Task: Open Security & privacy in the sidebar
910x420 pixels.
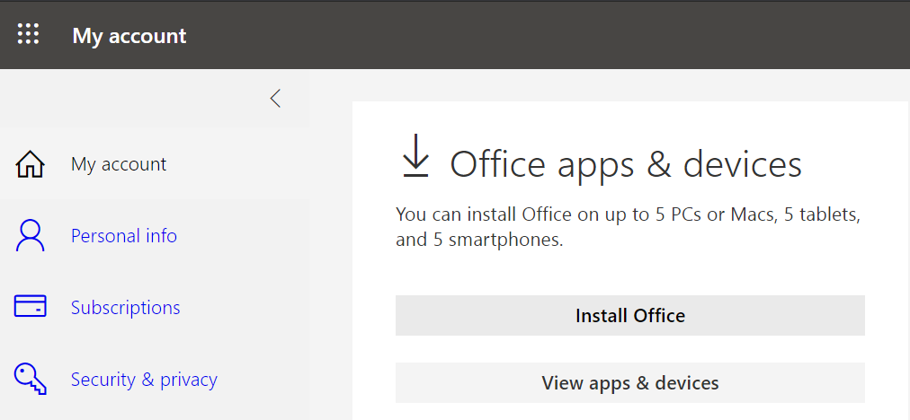Action: pos(144,380)
